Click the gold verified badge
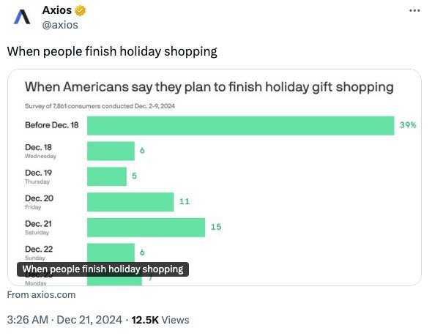This screenshot has width=432, height=336. 80,11
